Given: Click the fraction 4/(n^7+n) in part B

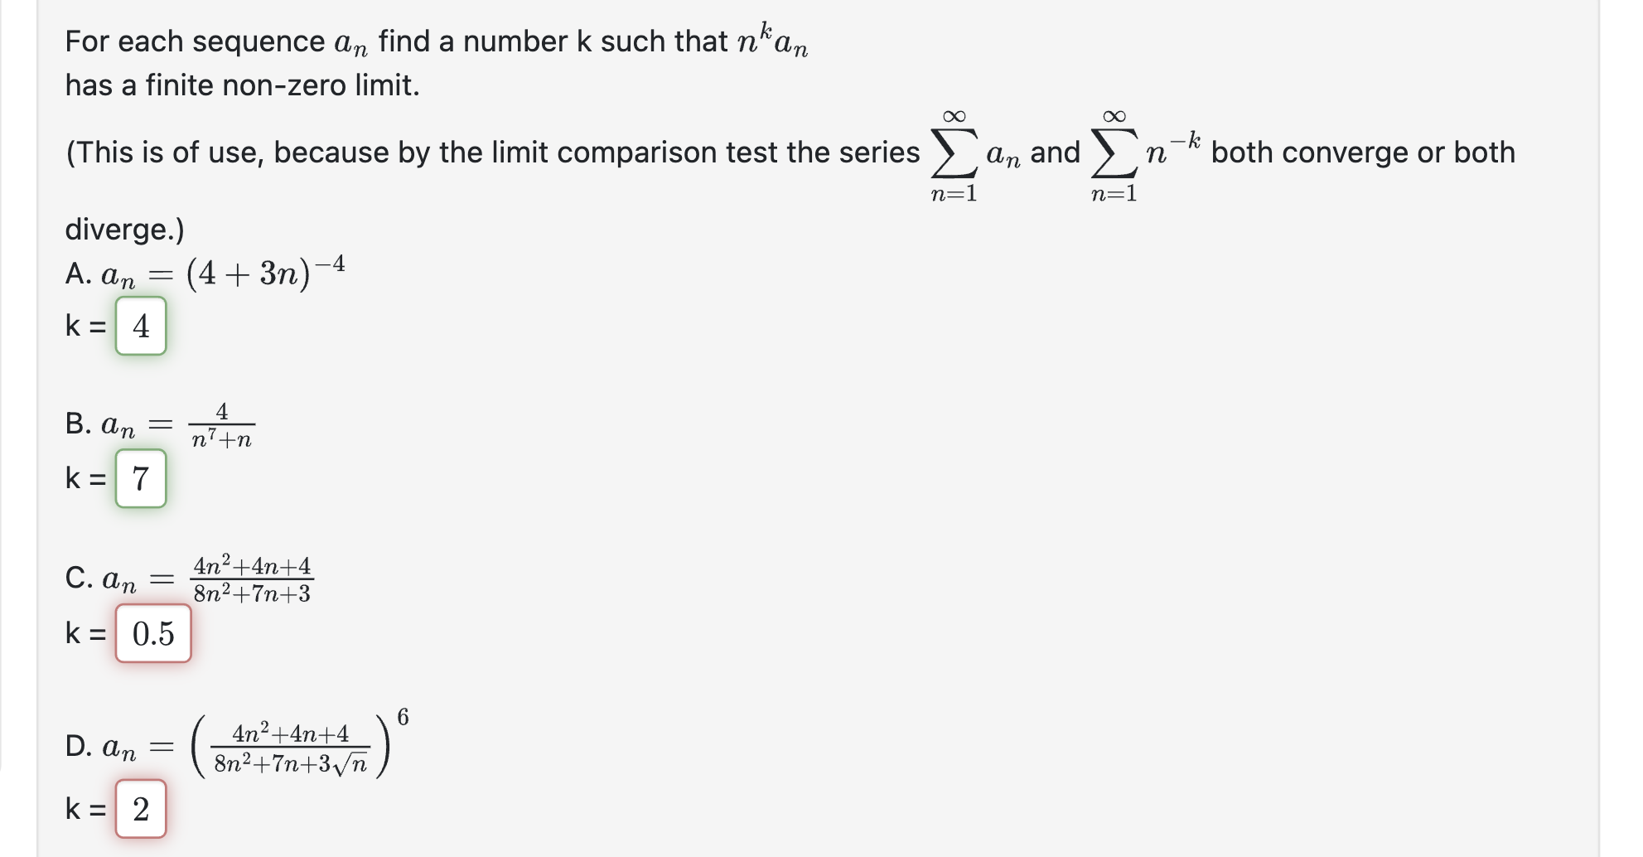Looking at the screenshot, I should click(222, 424).
